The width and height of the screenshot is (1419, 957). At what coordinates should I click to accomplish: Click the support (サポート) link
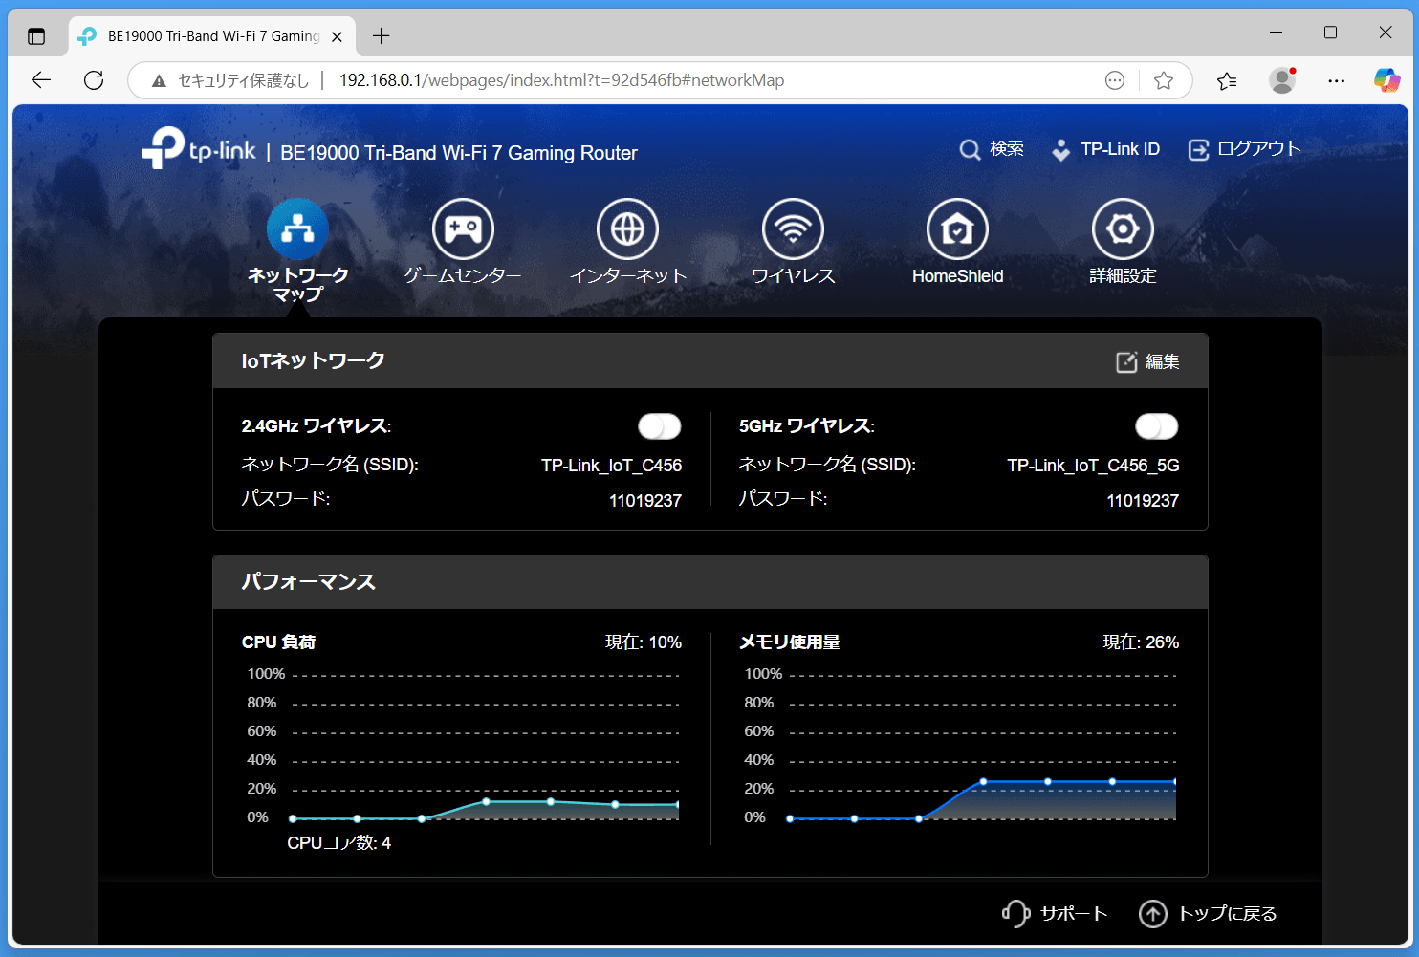(x=1055, y=914)
